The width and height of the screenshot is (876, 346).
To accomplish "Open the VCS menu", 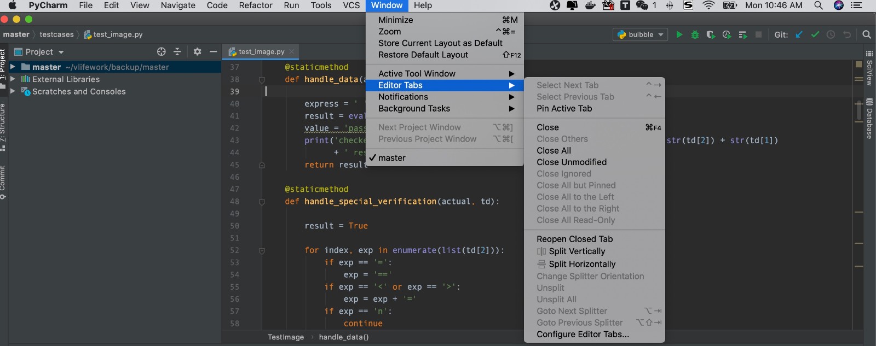I will pyautogui.click(x=351, y=5).
